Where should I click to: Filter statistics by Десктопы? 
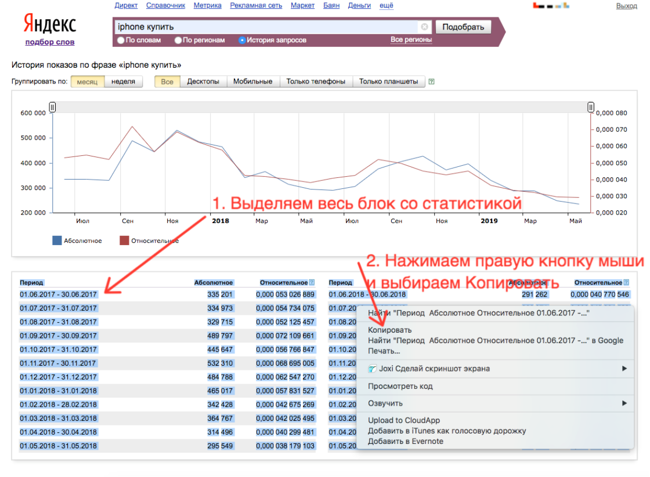pyautogui.click(x=203, y=82)
